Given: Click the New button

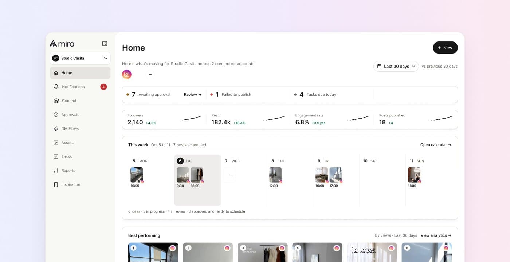Looking at the screenshot, I should point(445,48).
